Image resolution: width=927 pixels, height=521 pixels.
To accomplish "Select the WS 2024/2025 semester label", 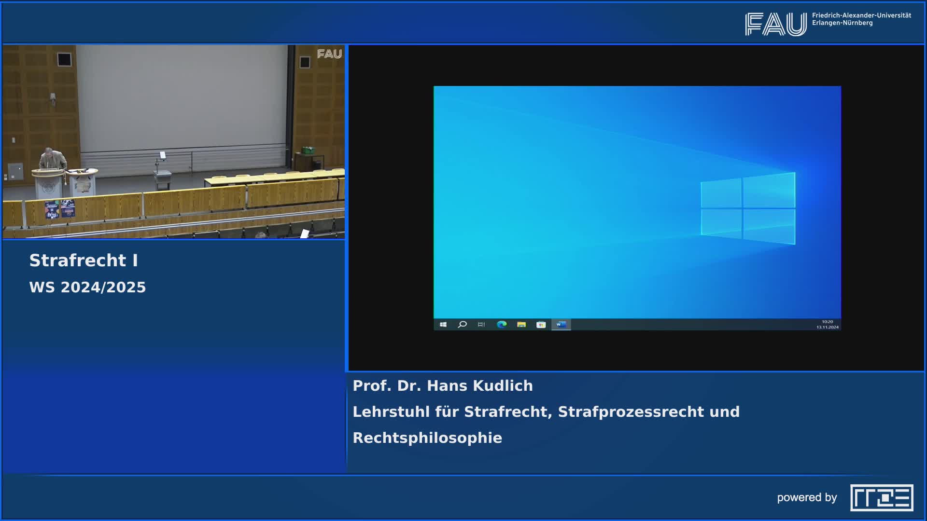I will [88, 287].
